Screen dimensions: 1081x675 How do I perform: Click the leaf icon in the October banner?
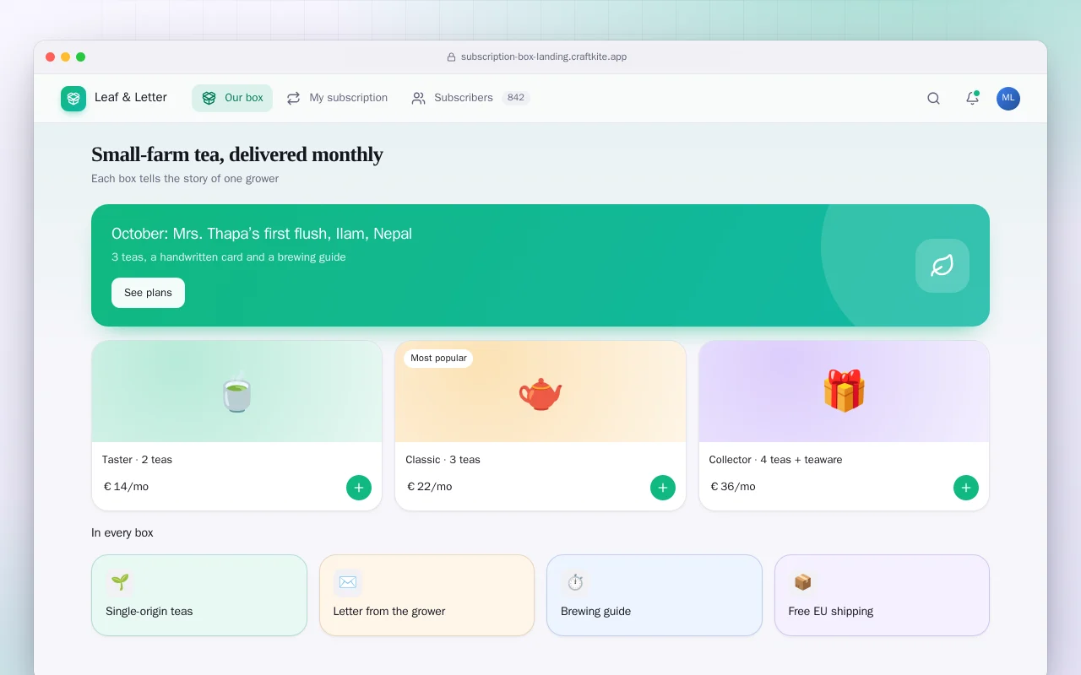942,266
